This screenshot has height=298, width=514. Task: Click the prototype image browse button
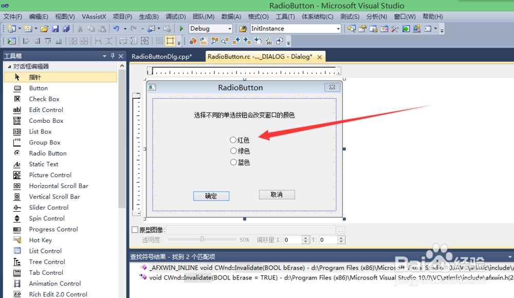tap(341, 230)
